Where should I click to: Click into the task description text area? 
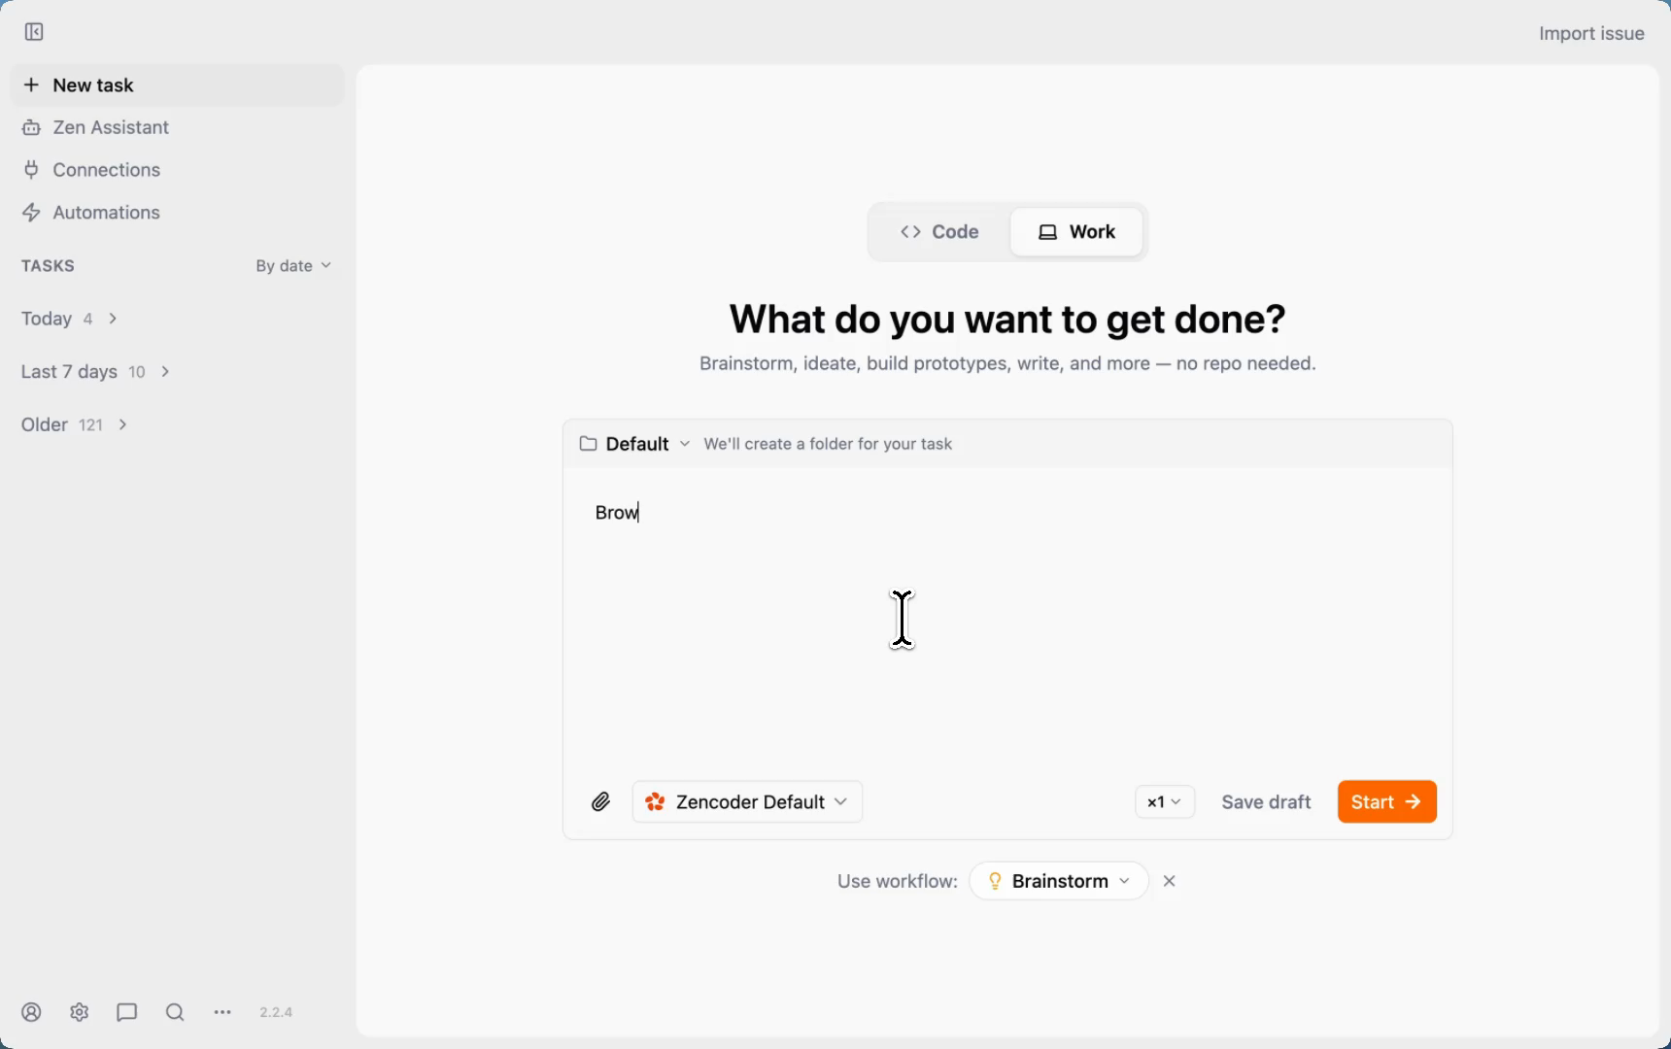point(1007,622)
